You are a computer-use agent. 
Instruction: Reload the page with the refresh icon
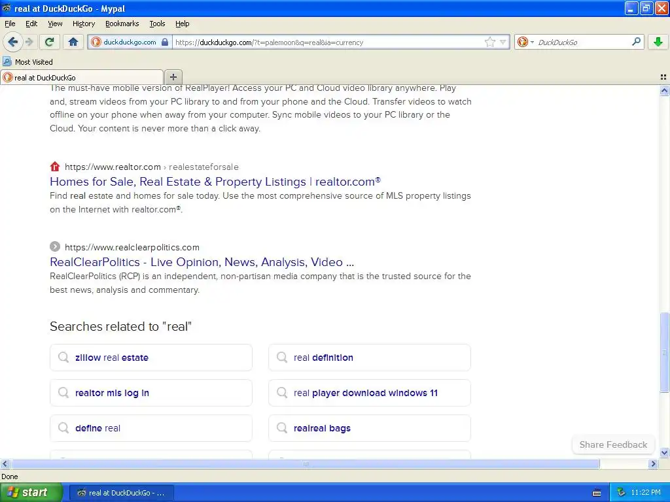50,42
